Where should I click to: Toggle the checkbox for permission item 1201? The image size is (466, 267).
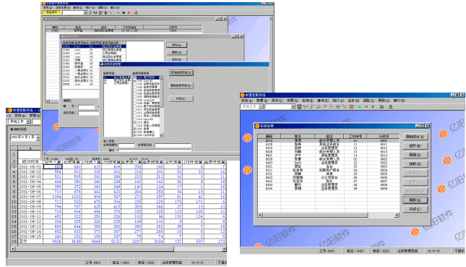tap(135, 129)
